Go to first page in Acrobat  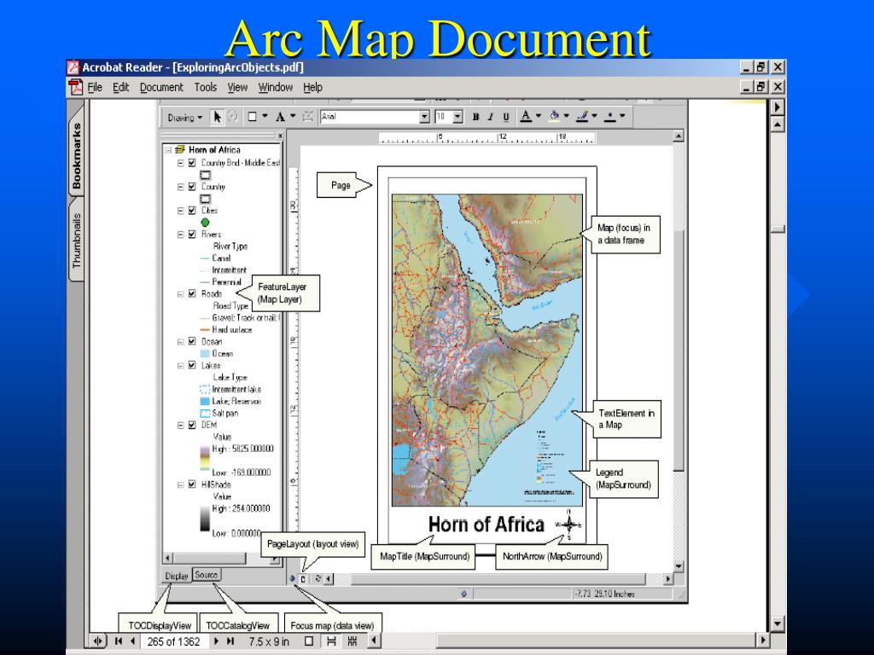click(x=119, y=641)
